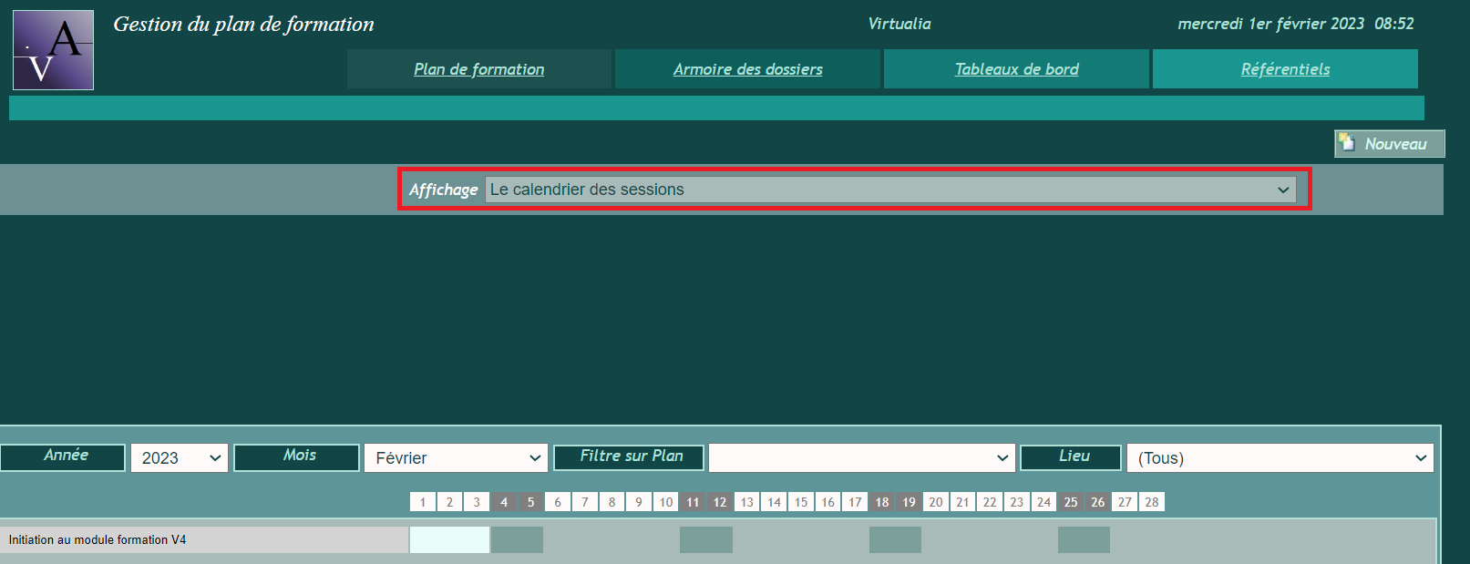Open the Filtre sur Plan dropdown

click(861, 458)
